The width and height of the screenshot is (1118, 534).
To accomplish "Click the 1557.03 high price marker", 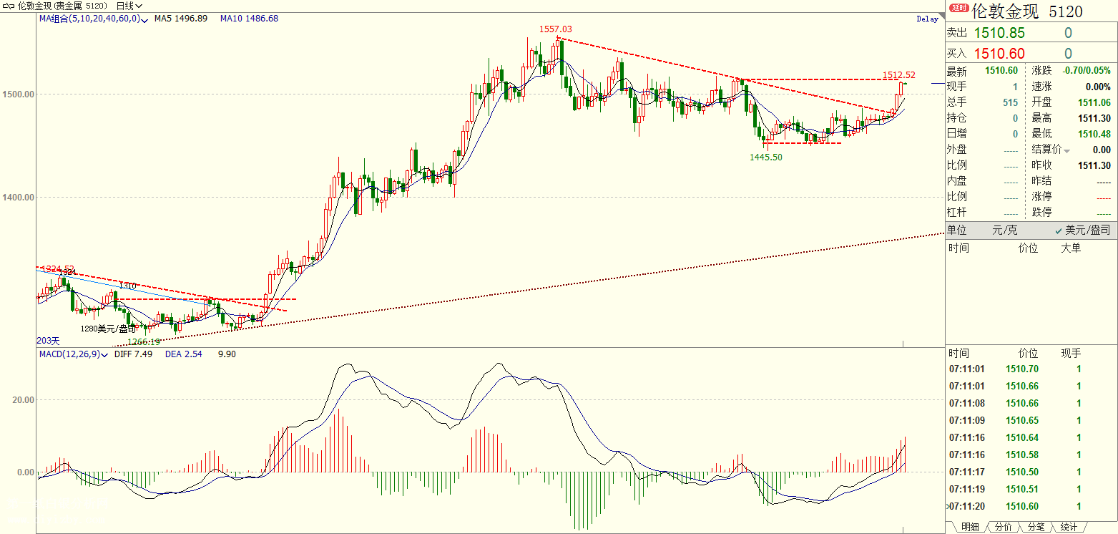I will [555, 29].
